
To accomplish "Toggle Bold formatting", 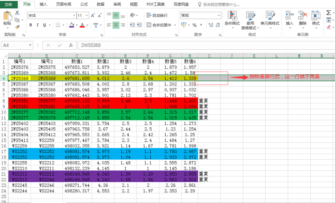I will [31, 25].
